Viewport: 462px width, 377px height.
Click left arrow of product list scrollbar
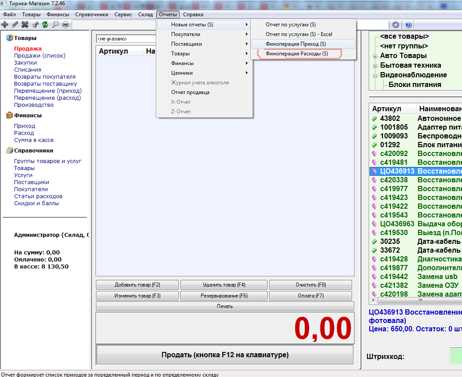[373, 300]
